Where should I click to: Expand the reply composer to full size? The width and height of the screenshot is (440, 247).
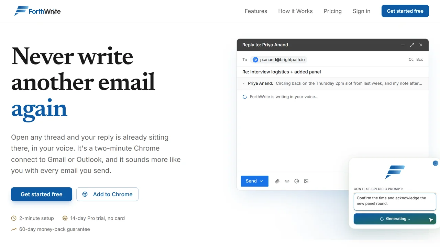click(412, 45)
